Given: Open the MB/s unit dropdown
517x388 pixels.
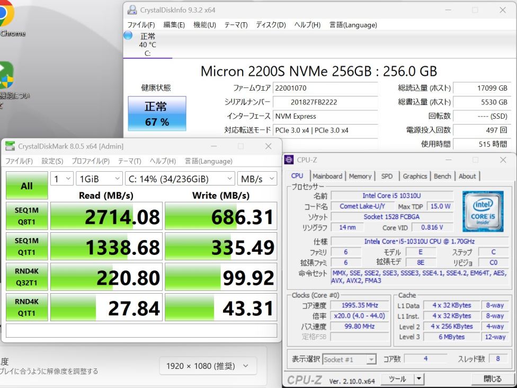Looking at the screenshot, I should click(x=257, y=179).
